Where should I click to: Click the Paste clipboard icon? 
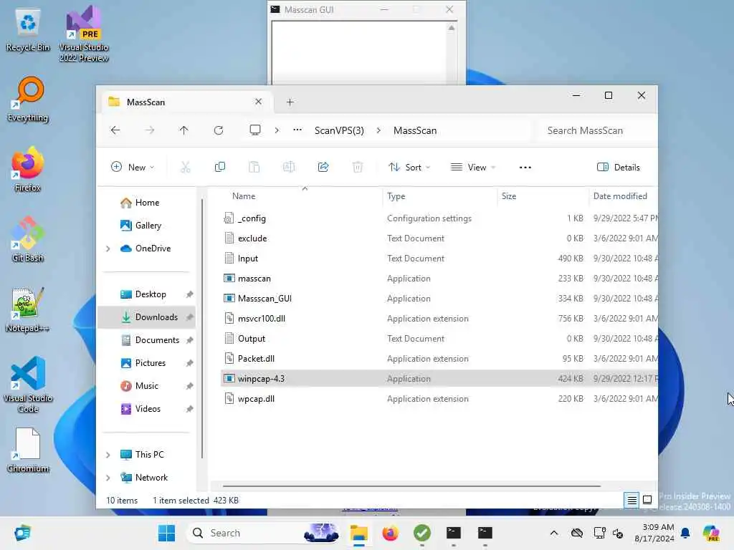click(254, 167)
